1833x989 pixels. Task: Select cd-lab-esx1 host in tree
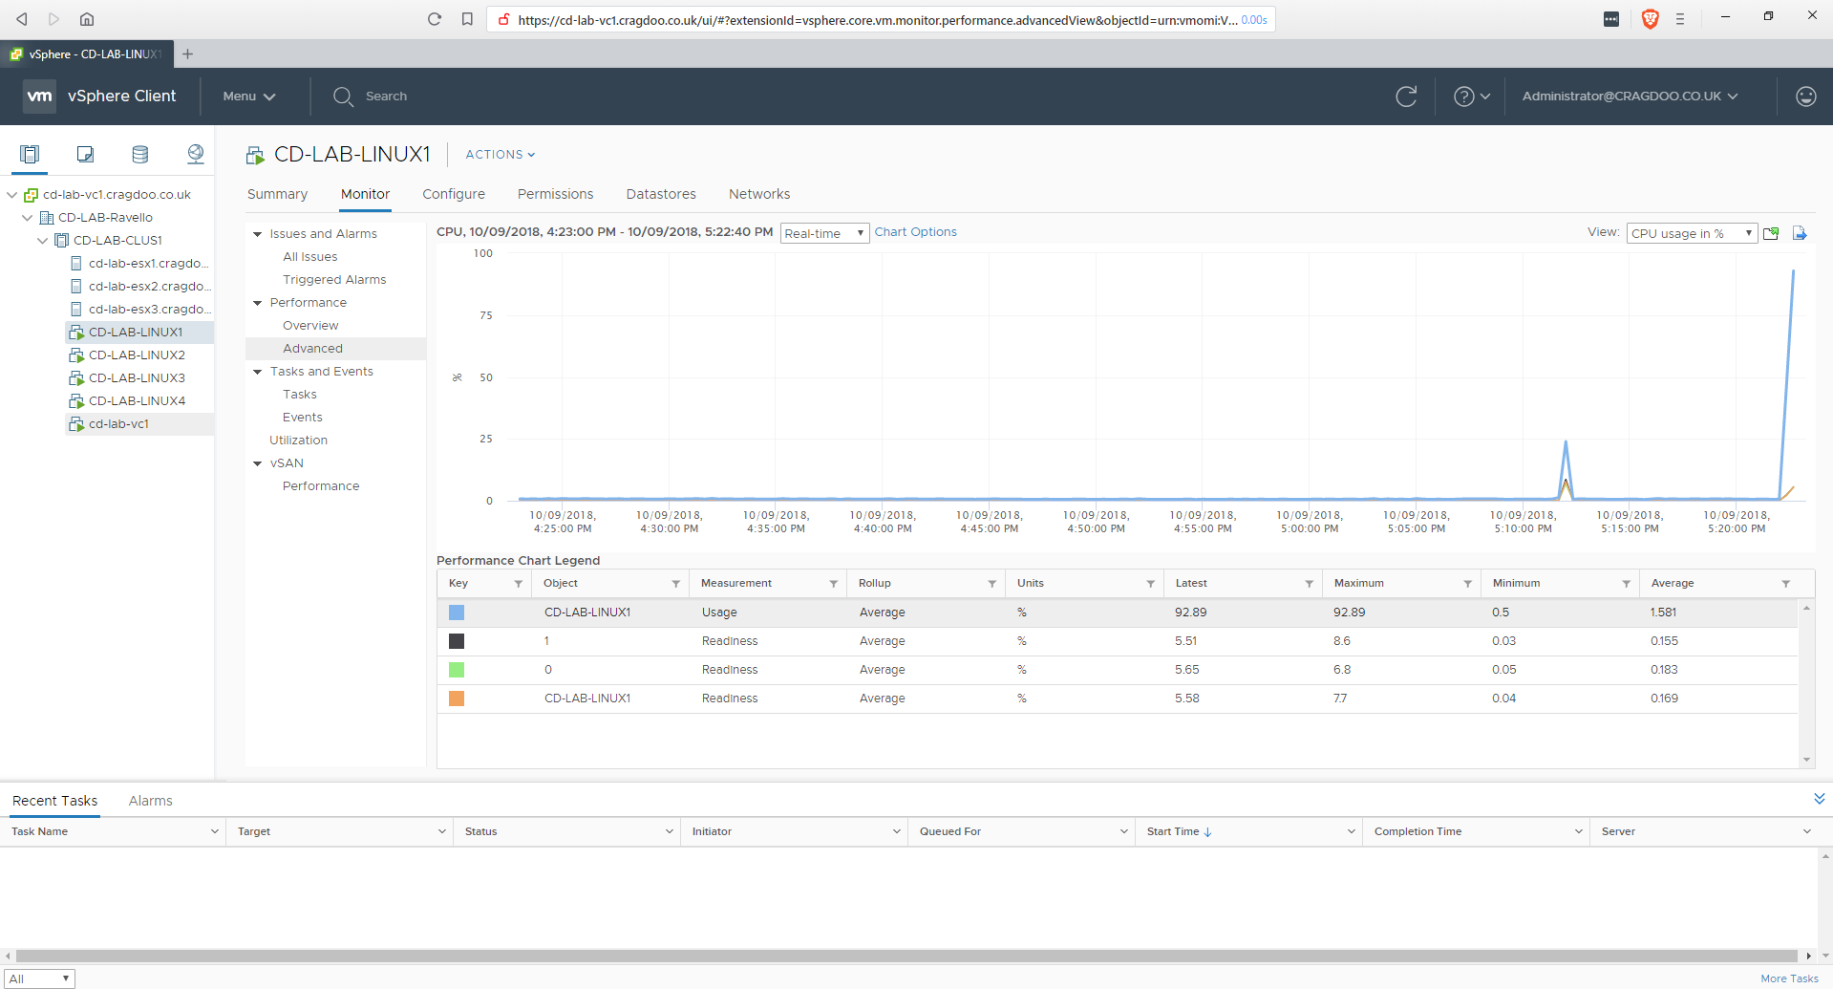tap(149, 264)
